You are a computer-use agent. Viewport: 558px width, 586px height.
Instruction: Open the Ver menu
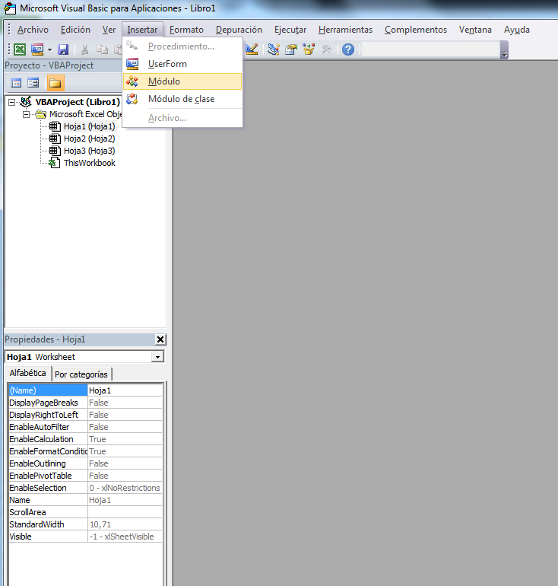click(x=109, y=30)
